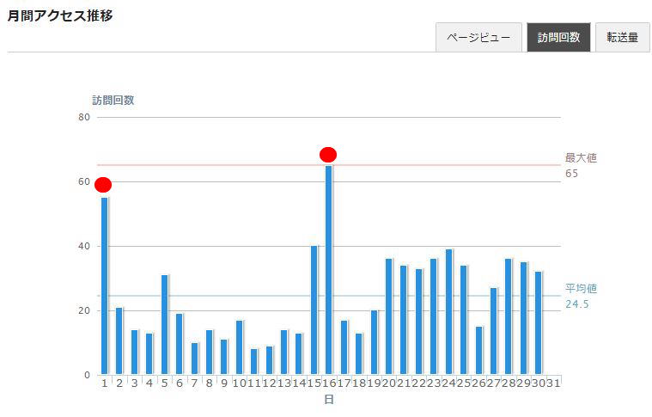Click the 月間アクセス推移 heading
Screen dimensions: 652x417
pos(60,15)
